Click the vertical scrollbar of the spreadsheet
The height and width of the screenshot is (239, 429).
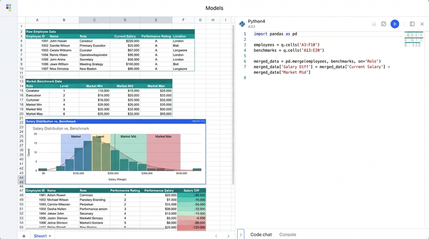pyautogui.click(x=233, y=105)
